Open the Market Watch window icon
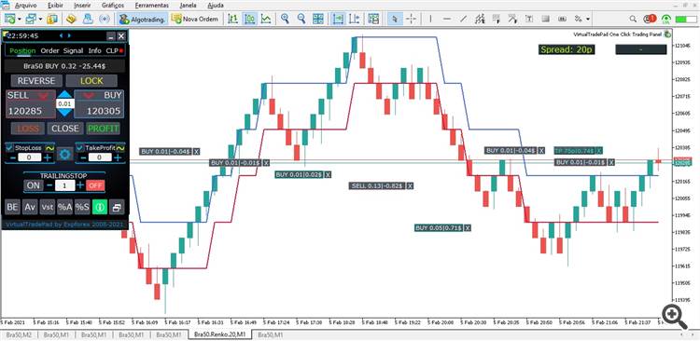 coord(52,19)
